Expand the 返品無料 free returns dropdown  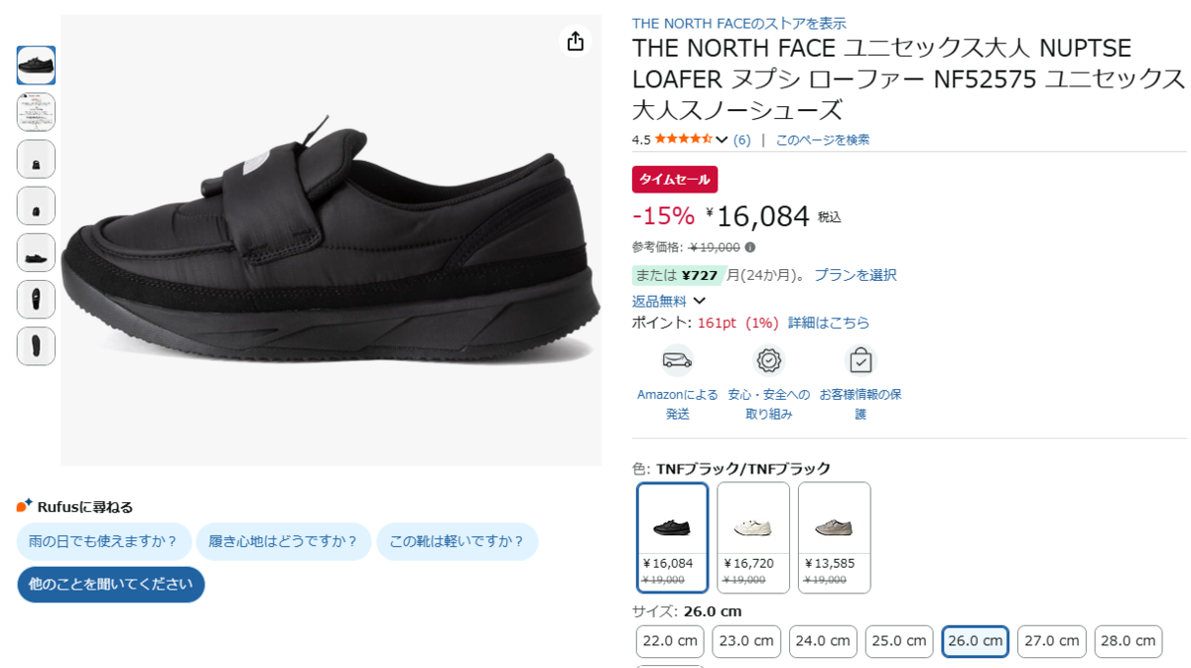point(700,301)
